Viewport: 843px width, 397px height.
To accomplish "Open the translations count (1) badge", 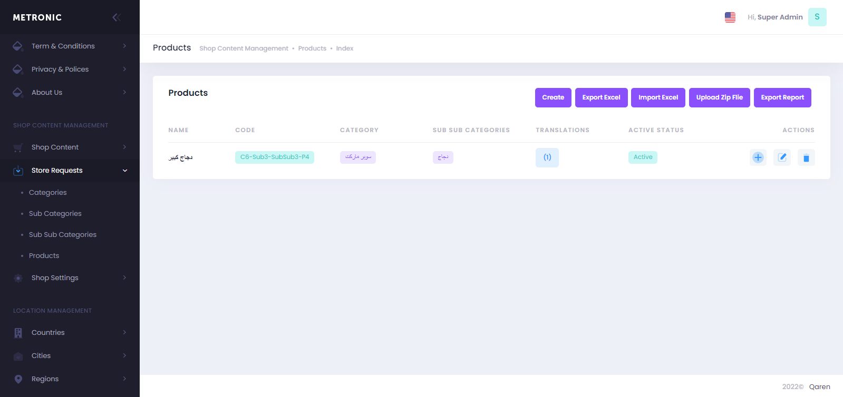I will tap(547, 157).
